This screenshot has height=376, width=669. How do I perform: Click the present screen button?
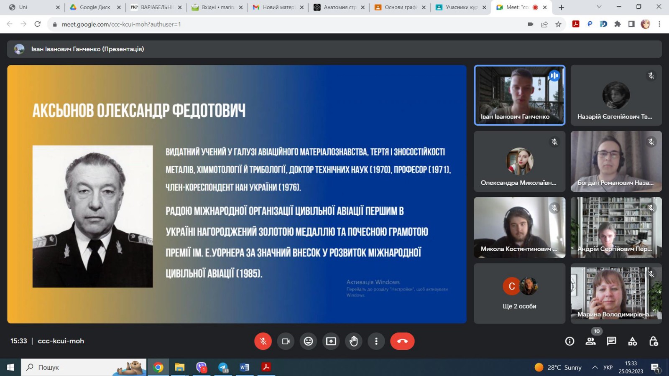coord(331,341)
